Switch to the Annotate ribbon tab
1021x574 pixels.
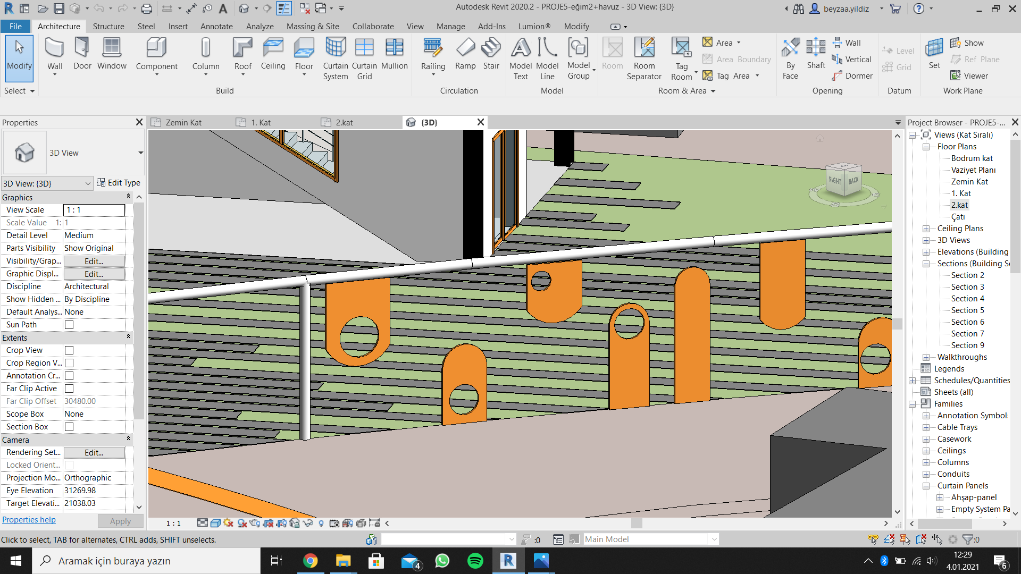216,26
